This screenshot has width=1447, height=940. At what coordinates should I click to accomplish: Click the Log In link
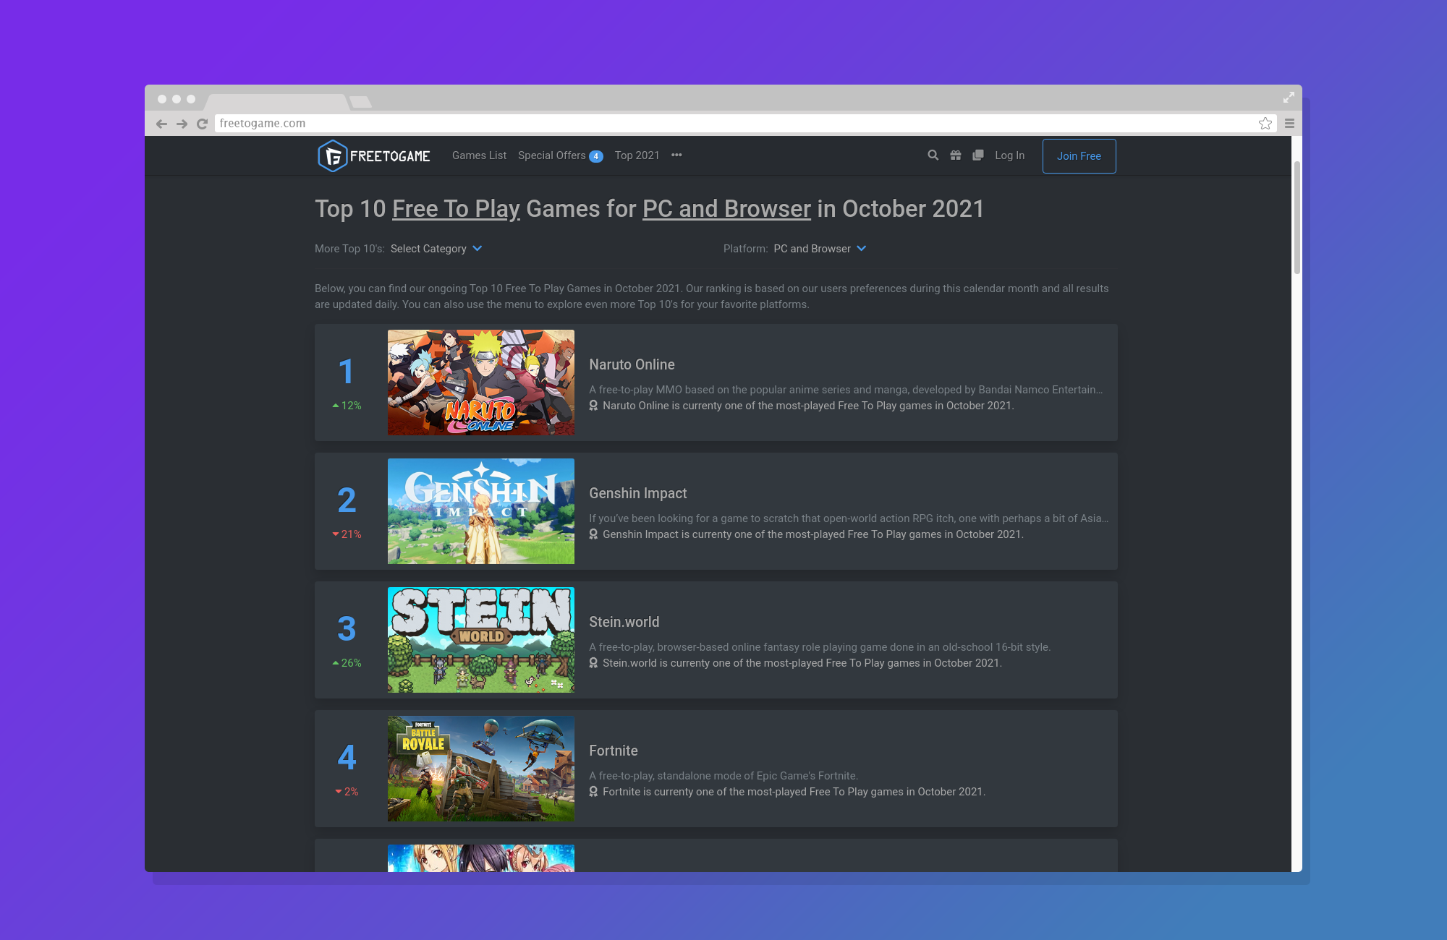[x=1009, y=155]
